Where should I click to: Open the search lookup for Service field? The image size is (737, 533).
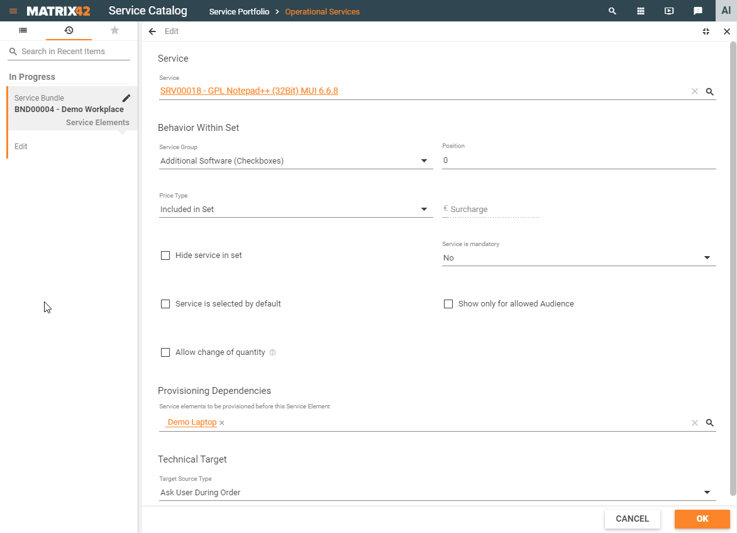click(710, 92)
